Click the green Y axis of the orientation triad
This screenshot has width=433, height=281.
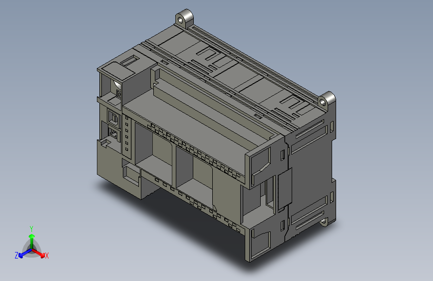tap(32, 241)
